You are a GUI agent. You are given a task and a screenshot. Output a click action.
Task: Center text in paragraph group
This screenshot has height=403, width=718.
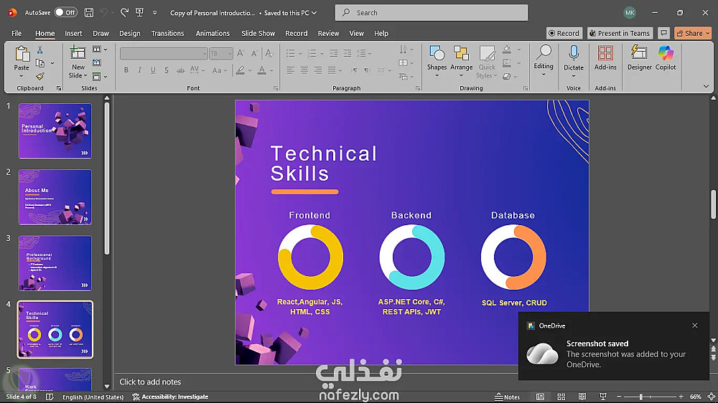click(304, 70)
